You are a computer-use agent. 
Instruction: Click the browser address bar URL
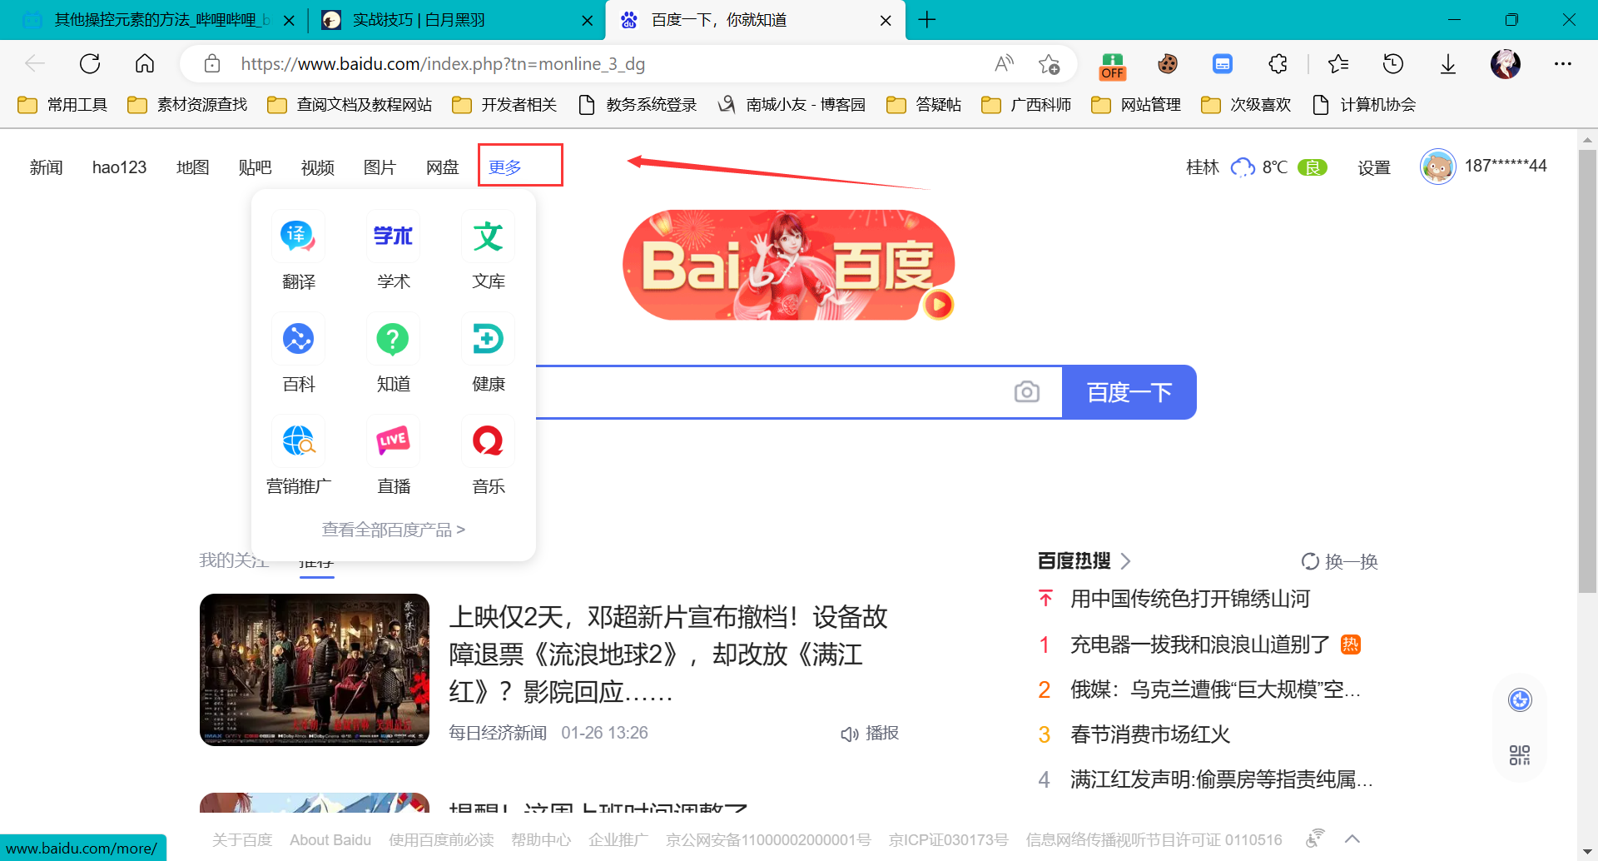[x=443, y=64]
